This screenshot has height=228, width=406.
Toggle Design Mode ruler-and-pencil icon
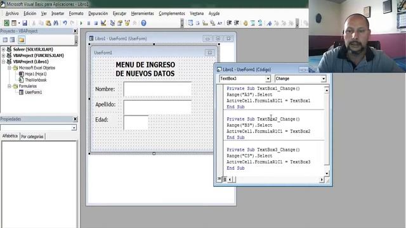point(103,23)
